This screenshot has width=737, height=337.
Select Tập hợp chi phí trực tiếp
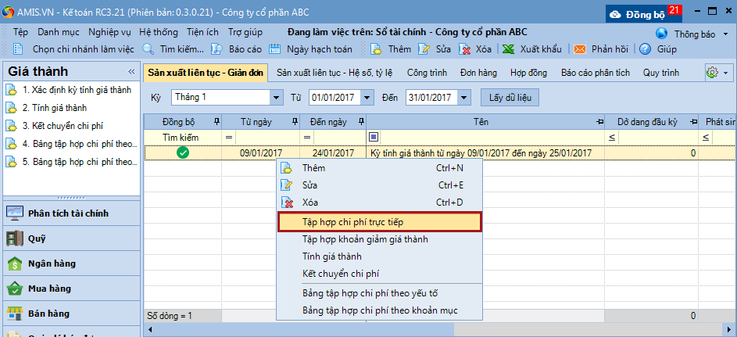(x=379, y=222)
